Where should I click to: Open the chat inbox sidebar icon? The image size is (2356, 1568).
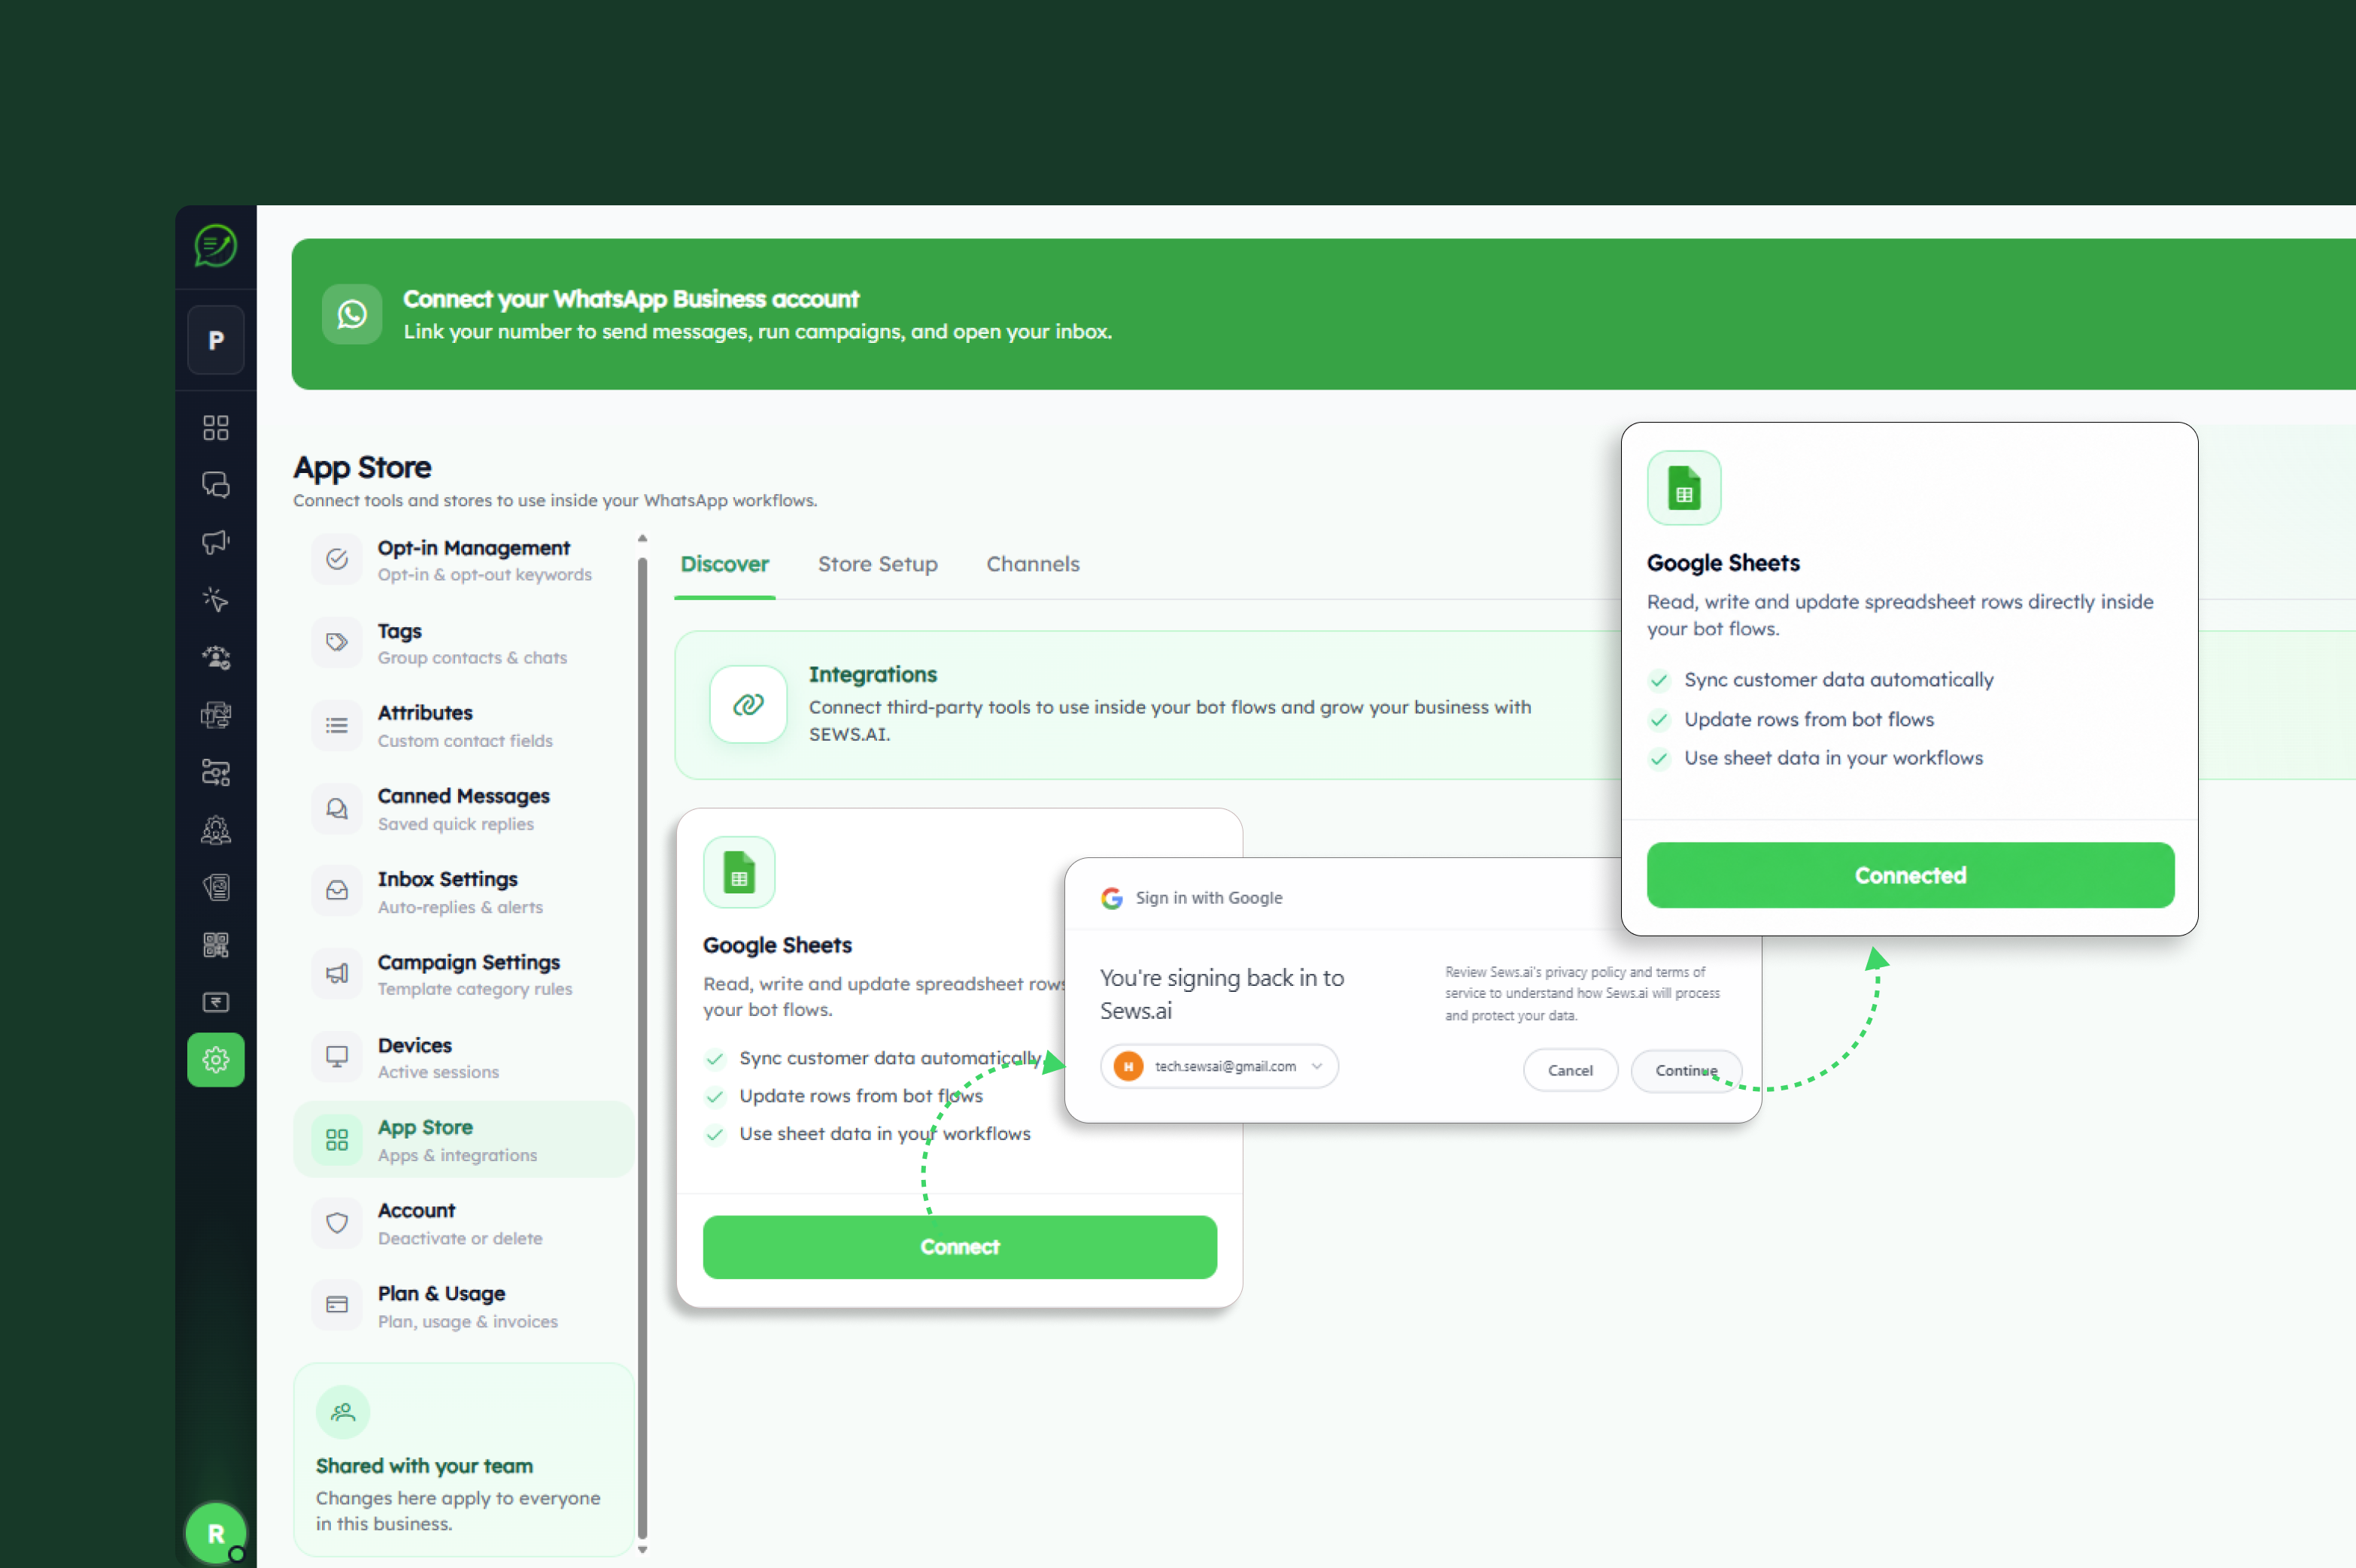[x=216, y=485]
